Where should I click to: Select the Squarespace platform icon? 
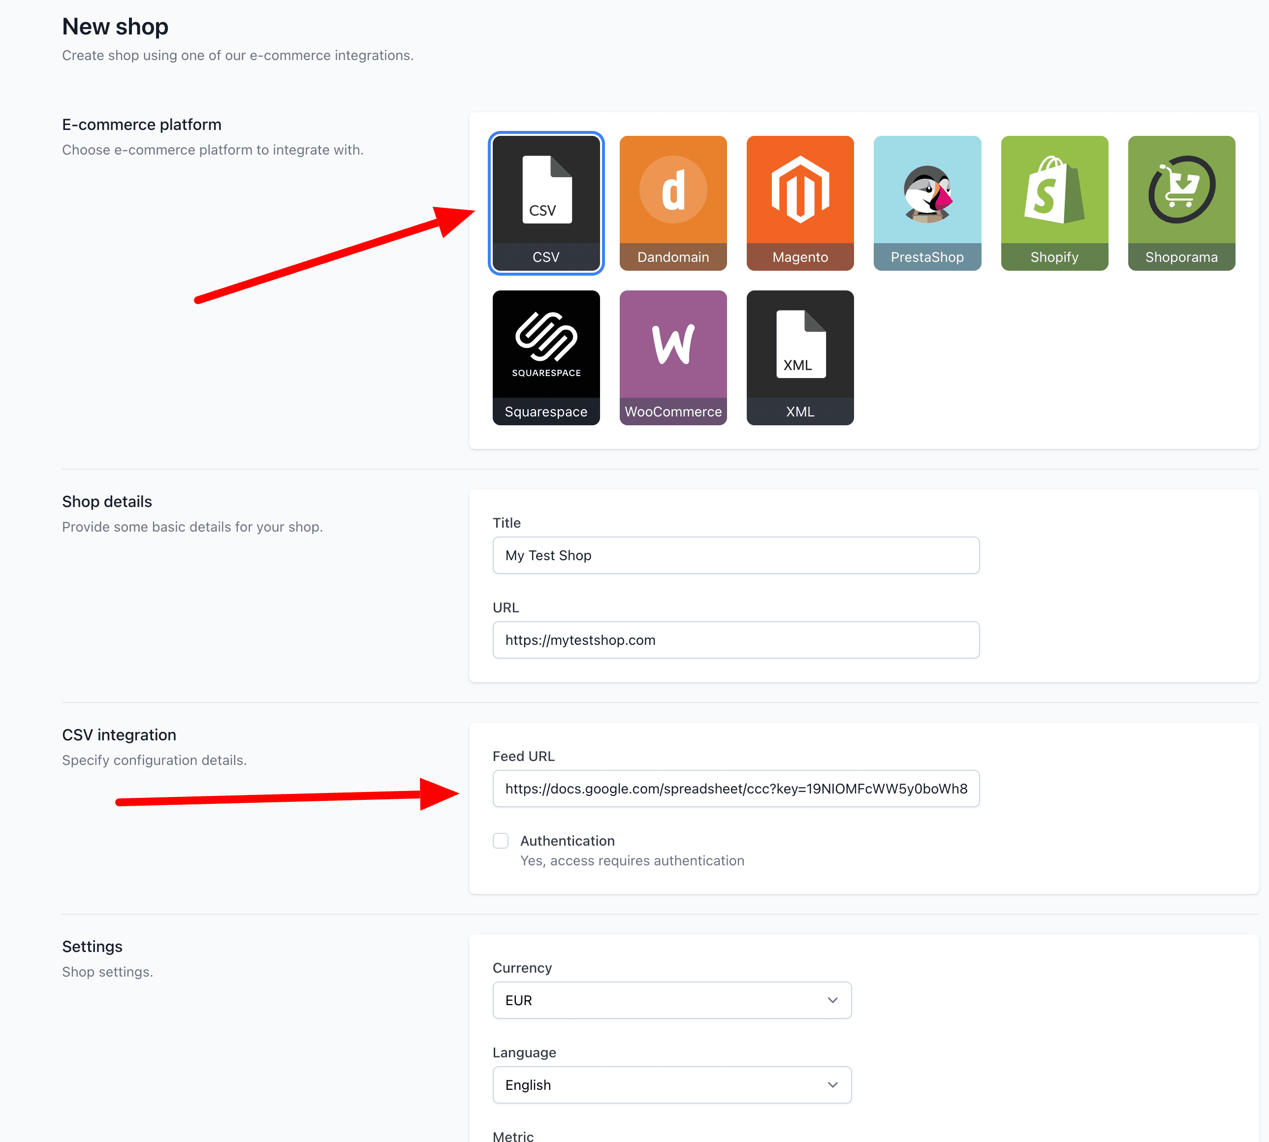pos(545,358)
